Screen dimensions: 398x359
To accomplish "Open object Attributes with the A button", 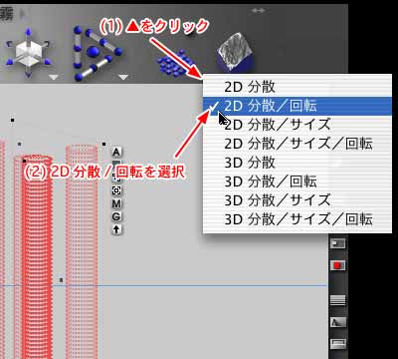I will point(116,153).
